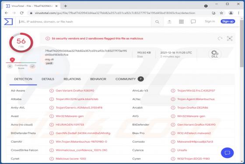Click browser back arrow
Screen dimensions: 245x164
point(7,13)
